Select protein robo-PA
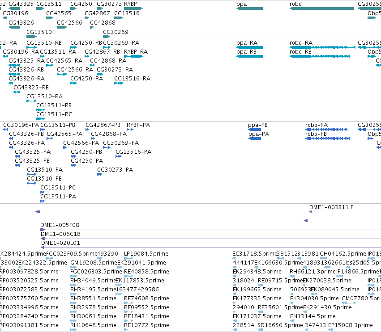This screenshot has width=381, height=332. pos(326,130)
